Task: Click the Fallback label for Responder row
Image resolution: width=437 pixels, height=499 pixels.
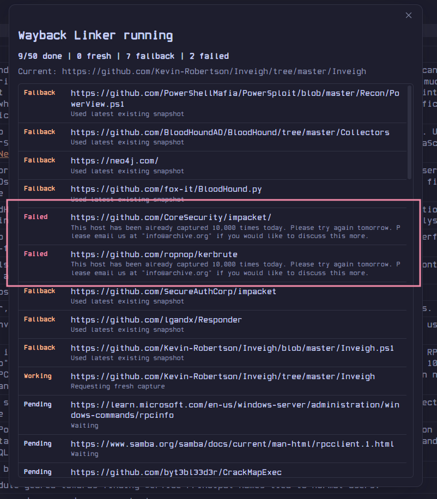Action: point(39,319)
